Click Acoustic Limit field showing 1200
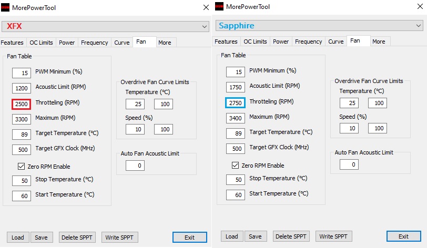Image resolution: width=427 pixels, height=248 pixels. (x=22, y=88)
